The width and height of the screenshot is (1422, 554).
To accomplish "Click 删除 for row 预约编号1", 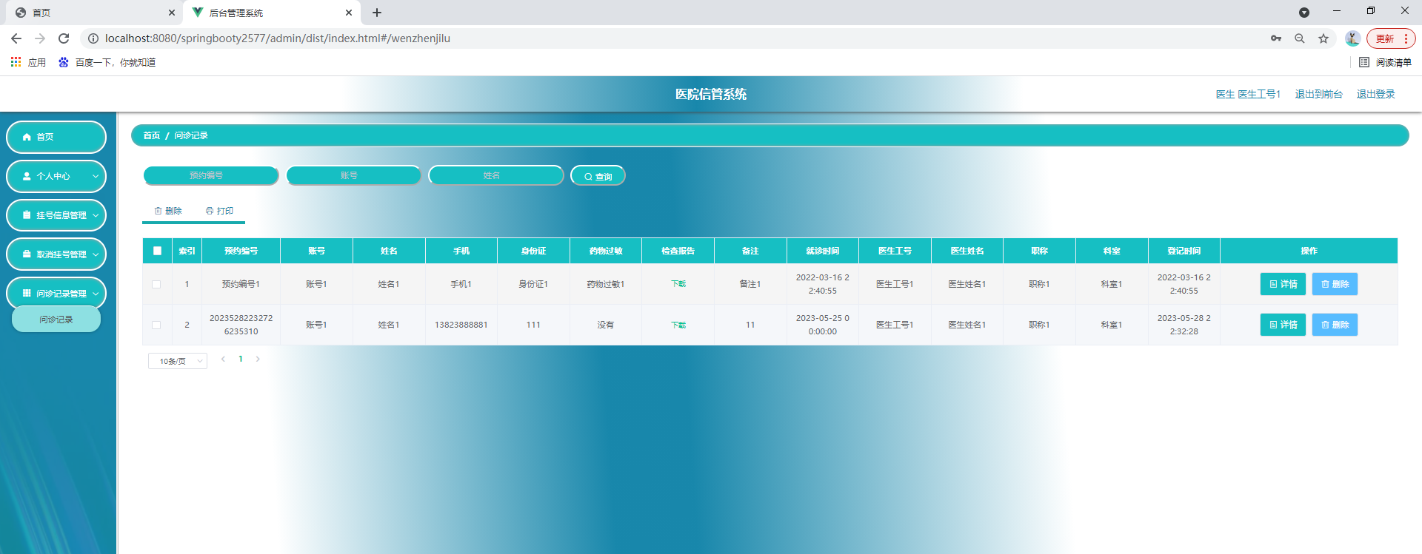I will click(1335, 284).
